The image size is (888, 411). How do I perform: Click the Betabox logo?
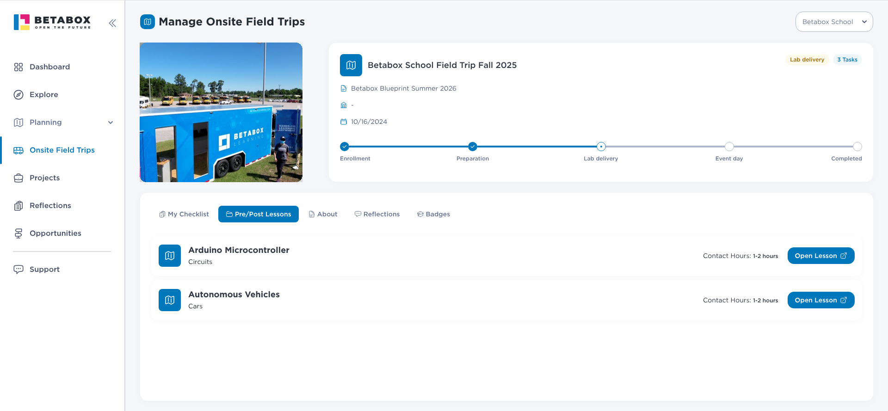[x=52, y=22]
